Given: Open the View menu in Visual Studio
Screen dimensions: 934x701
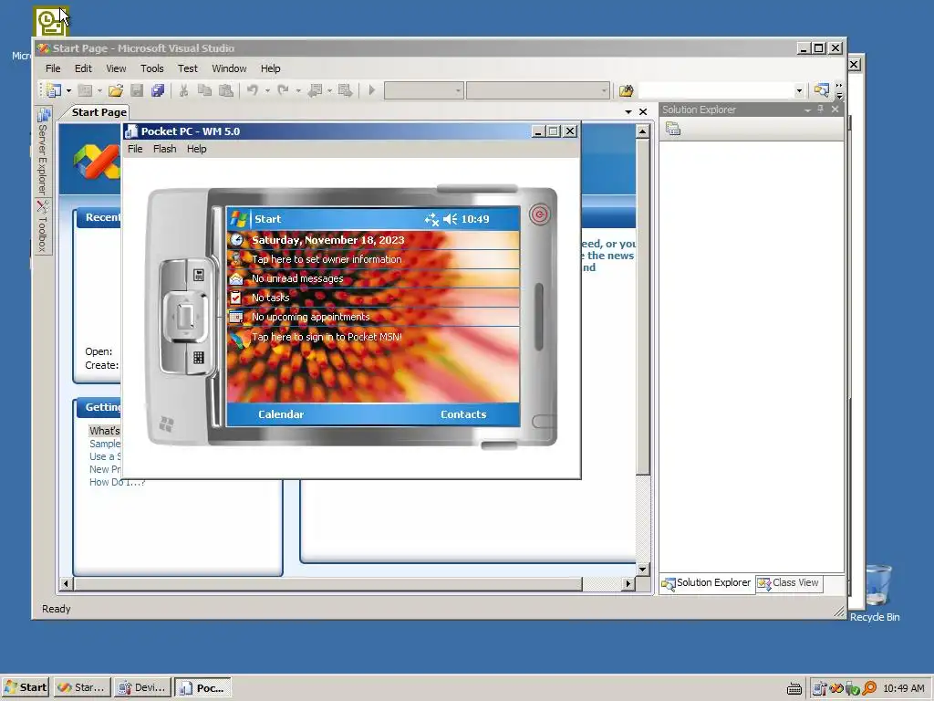Looking at the screenshot, I should 116,68.
